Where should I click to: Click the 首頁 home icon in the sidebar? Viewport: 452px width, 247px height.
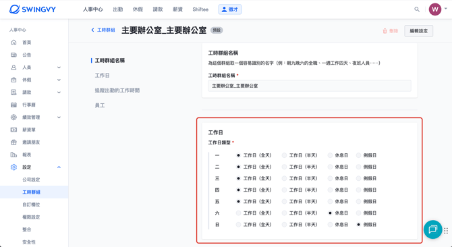(x=13, y=43)
